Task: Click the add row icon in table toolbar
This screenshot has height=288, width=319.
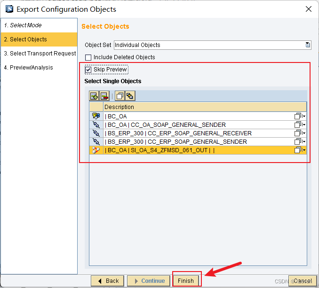Action: click(x=94, y=96)
